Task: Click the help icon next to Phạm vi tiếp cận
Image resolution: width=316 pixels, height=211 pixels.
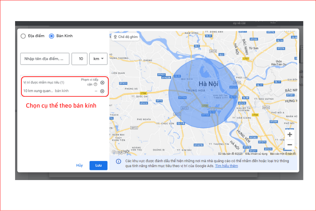Action: pos(96,84)
